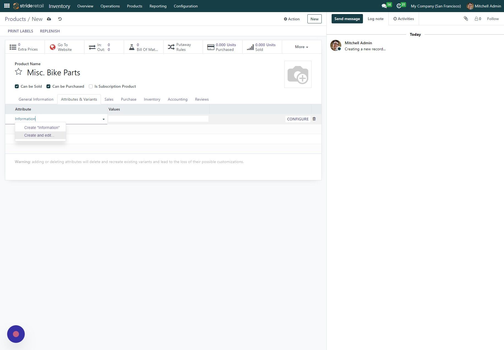Open the Reporting menu
The width and height of the screenshot is (504, 350).
pyautogui.click(x=158, y=6)
